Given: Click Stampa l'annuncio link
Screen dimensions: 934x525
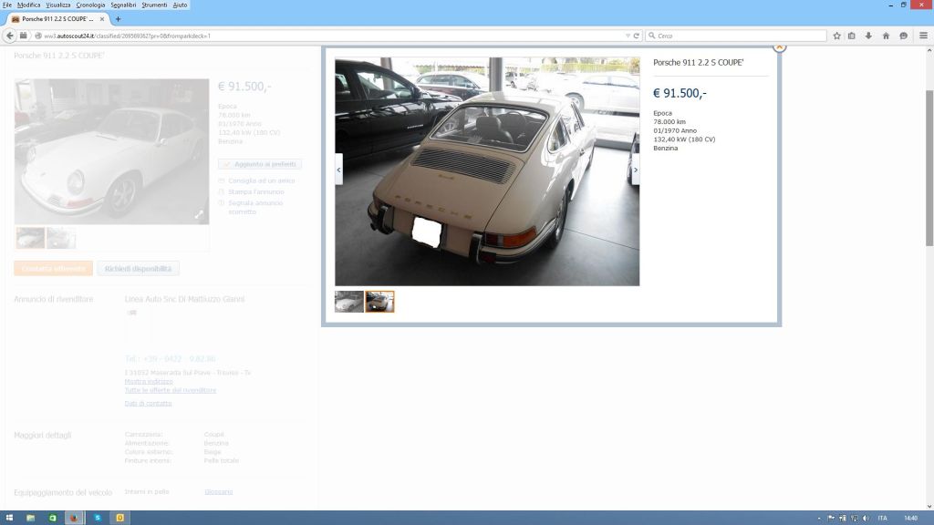Looking at the screenshot, I should point(256,192).
